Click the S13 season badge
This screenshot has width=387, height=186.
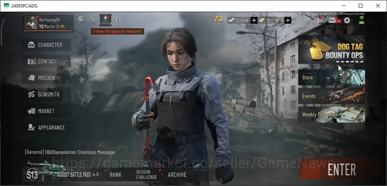coord(32,175)
